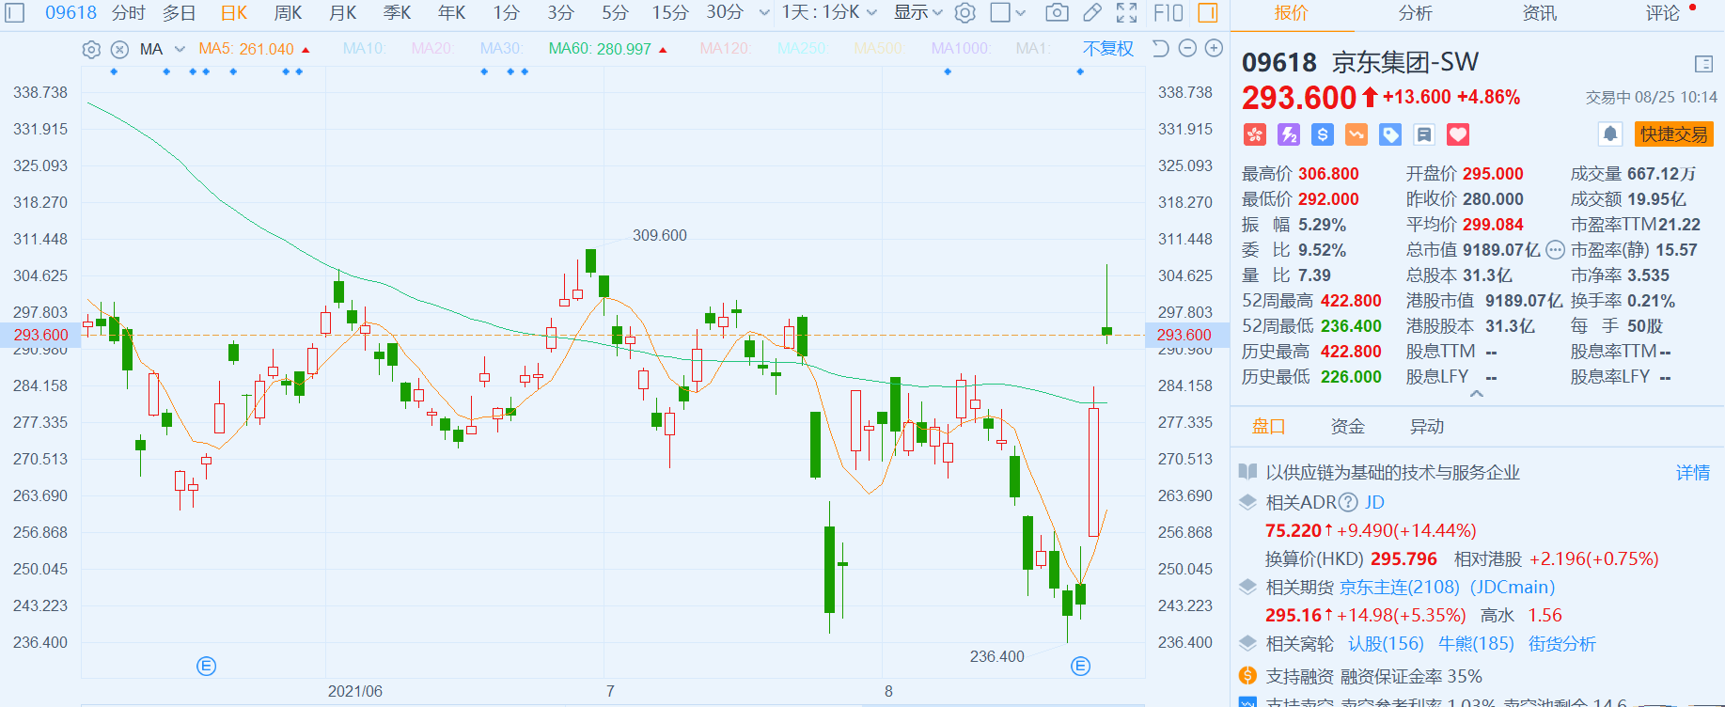The width and height of the screenshot is (1725, 707).
Task: Toggle the MA60 moving average line
Action: coord(600,49)
